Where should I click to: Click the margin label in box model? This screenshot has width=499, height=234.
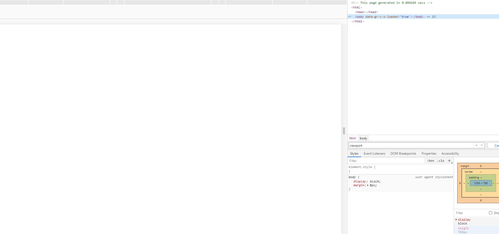click(x=465, y=166)
